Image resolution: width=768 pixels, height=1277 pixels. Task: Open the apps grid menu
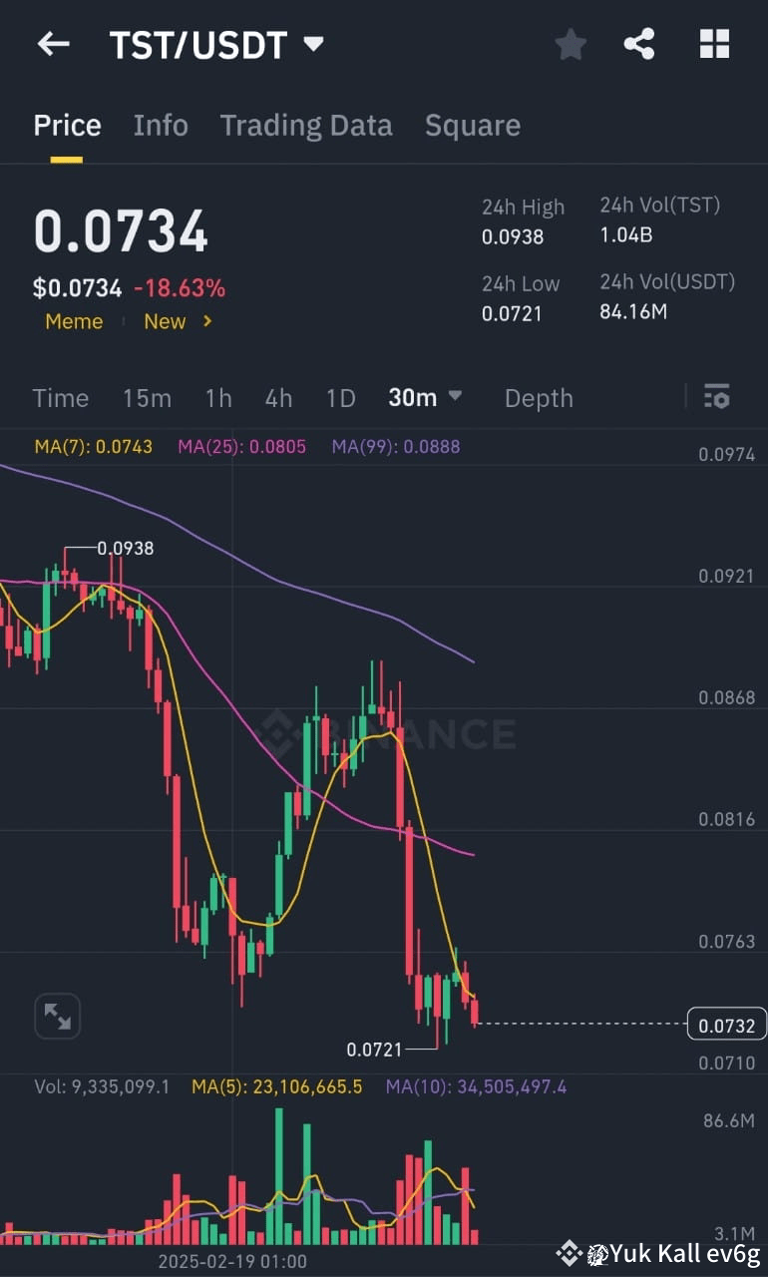[x=714, y=44]
